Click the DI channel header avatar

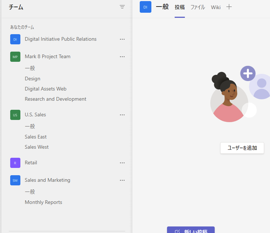click(x=146, y=7)
